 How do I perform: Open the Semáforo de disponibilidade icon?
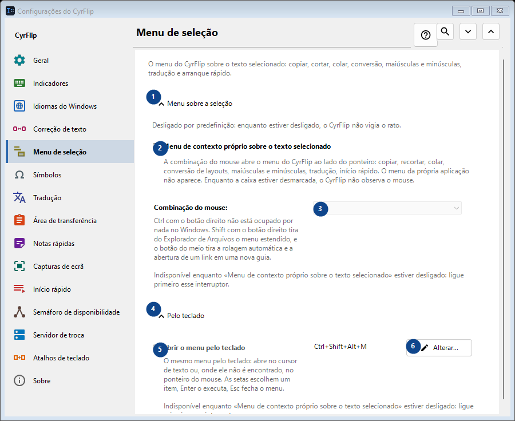[x=19, y=312]
